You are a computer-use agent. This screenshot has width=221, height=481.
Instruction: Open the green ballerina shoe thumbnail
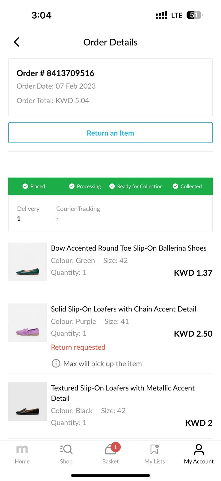coord(28,262)
